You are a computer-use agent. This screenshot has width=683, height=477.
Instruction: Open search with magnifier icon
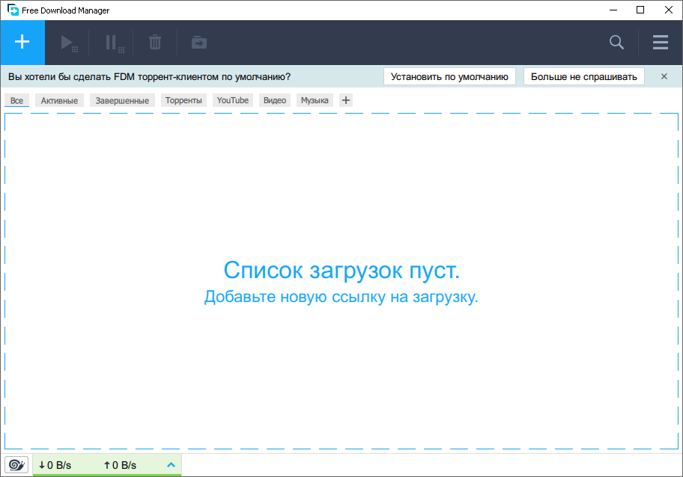click(616, 42)
